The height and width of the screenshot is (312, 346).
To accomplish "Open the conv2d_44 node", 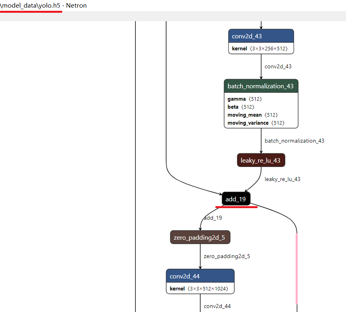I will coord(200,276).
